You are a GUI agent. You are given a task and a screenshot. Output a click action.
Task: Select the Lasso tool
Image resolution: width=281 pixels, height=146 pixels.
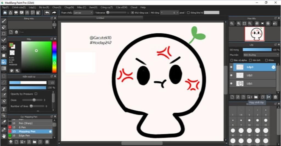tap(4, 82)
